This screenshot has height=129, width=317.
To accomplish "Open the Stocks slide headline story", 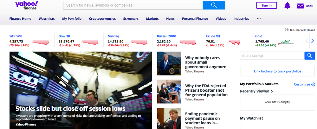I will click(70, 109).
